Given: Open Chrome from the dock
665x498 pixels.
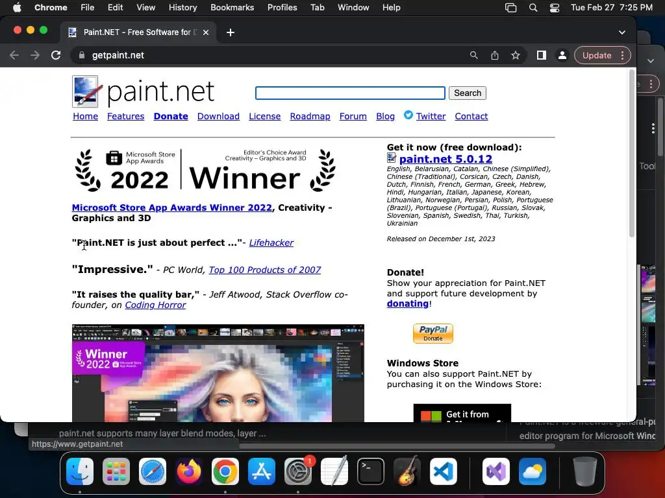Looking at the screenshot, I should tap(225, 471).
